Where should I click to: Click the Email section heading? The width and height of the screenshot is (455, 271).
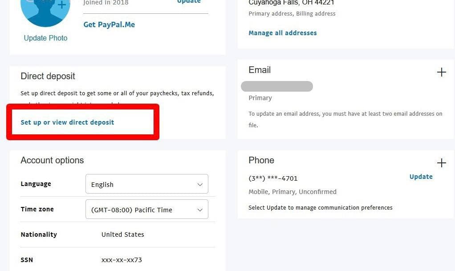(260, 70)
